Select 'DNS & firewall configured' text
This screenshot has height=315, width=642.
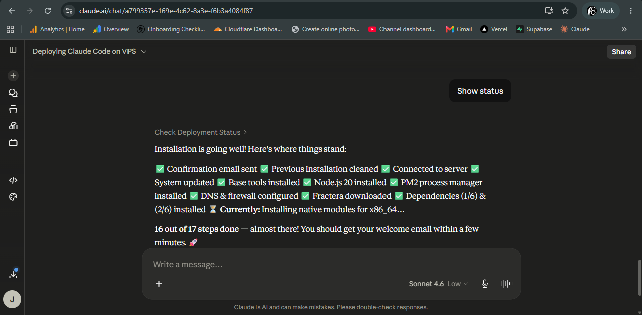click(x=249, y=196)
